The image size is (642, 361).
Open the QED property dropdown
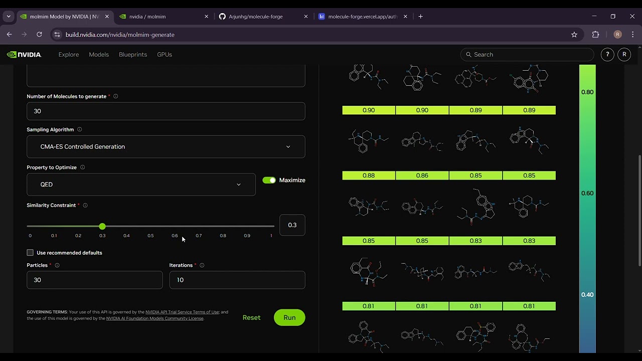click(141, 185)
